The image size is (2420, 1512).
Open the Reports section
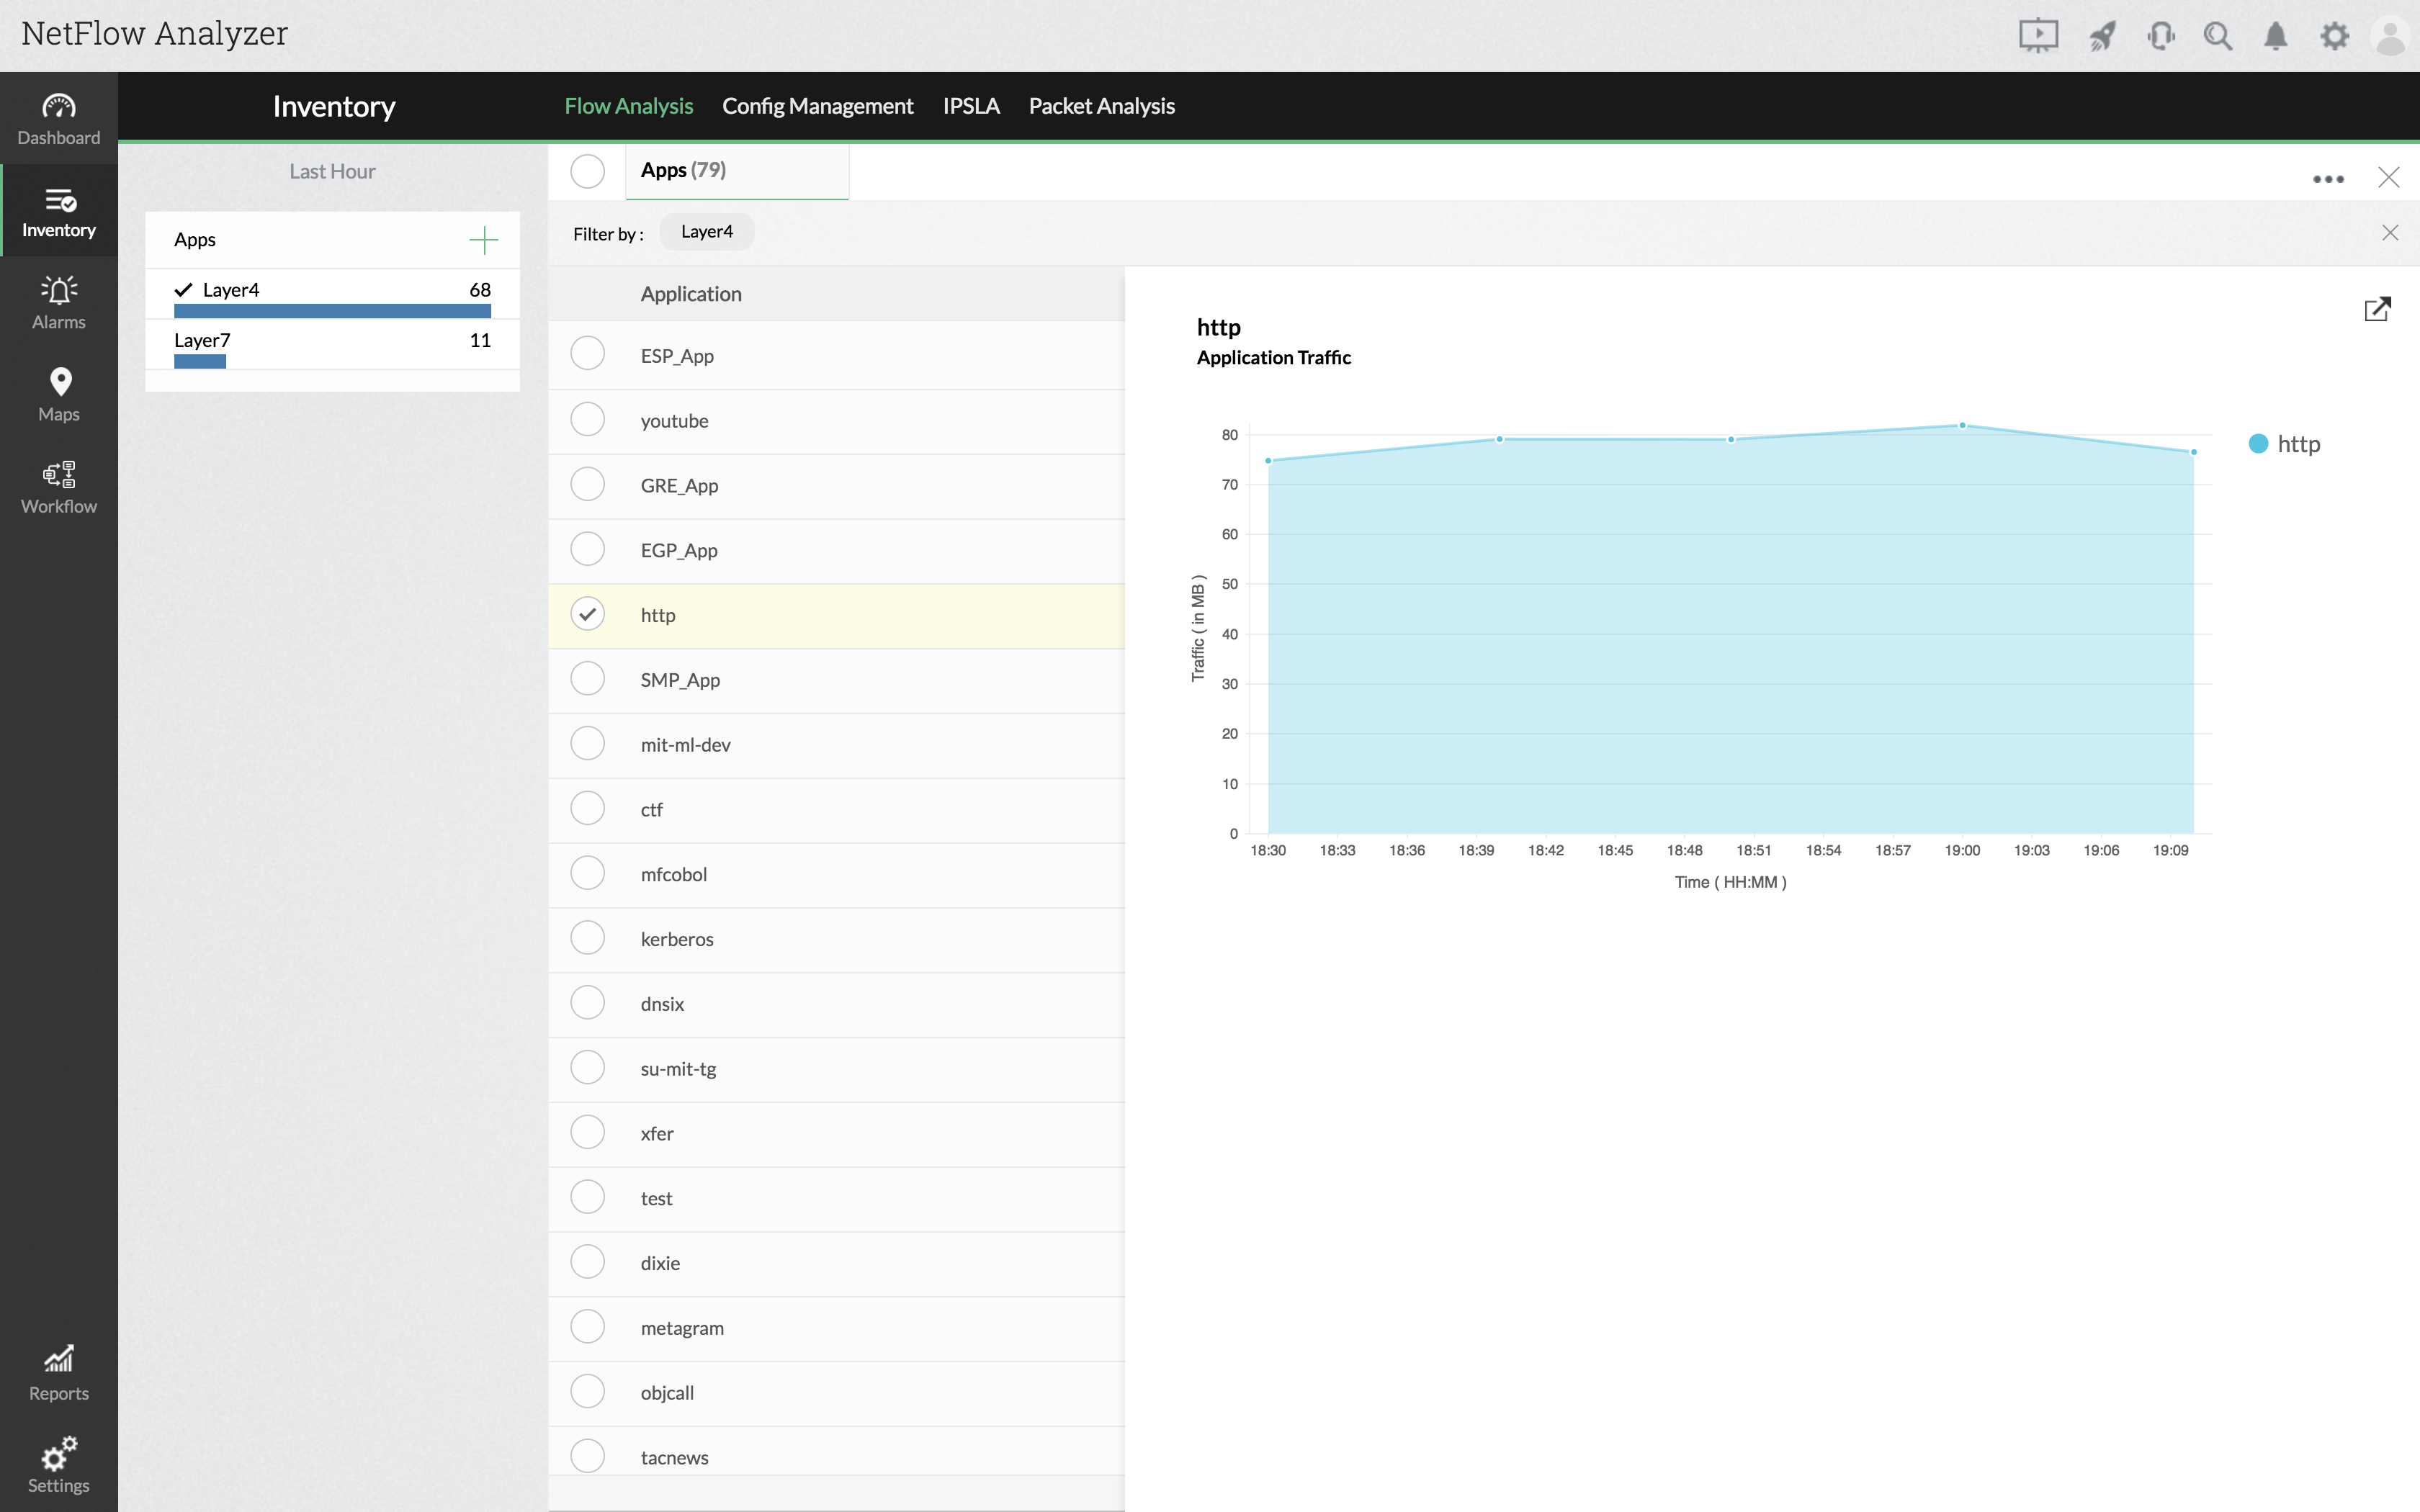click(x=58, y=1372)
